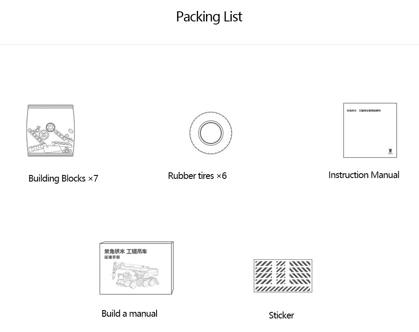
Task: Select the striped sticker sheet image
Action: point(283,276)
